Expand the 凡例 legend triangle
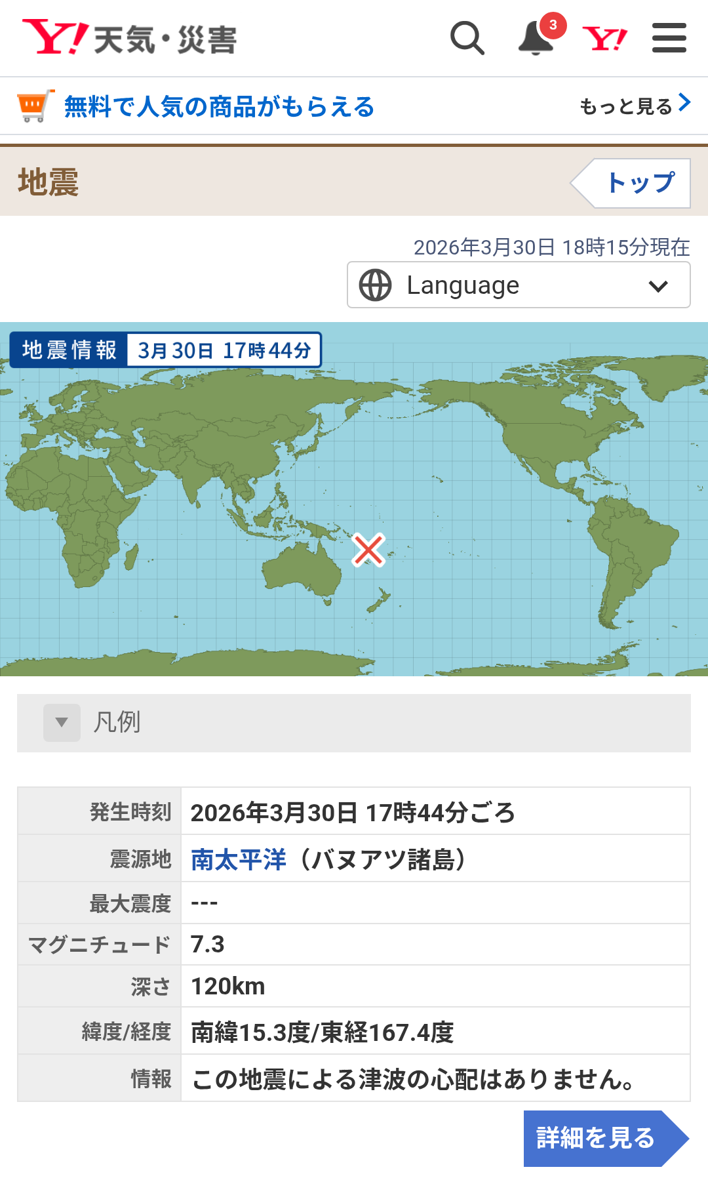 tap(62, 723)
